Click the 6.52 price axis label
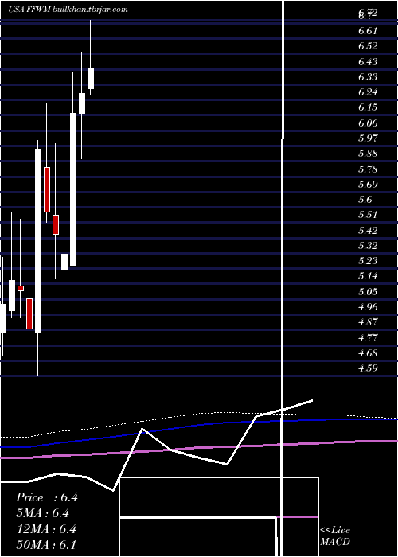This screenshot has height=557, width=398. (x=368, y=46)
